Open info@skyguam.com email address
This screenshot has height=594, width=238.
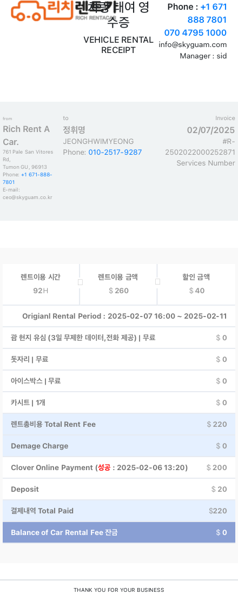coord(193,45)
